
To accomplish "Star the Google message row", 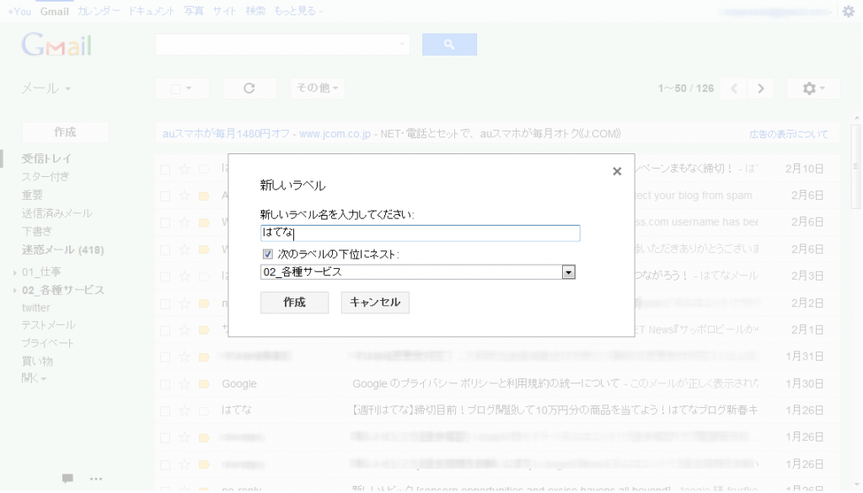I will point(183,383).
